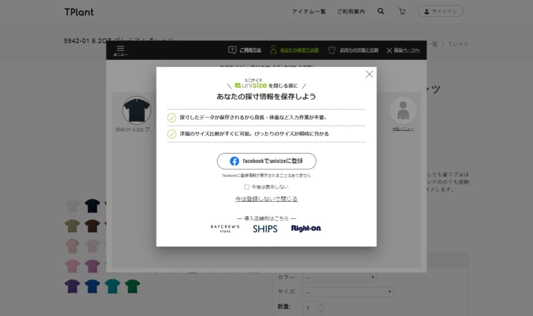Viewport: 533px width, 316px height.
Task: Click the facebookでunisizeに登録 button
Action: click(x=266, y=161)
